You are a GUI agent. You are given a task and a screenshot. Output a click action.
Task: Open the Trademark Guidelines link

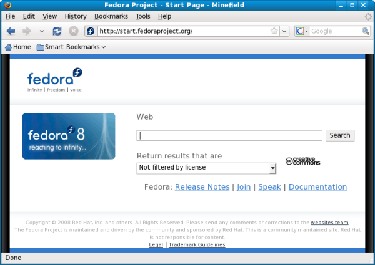(197, 244)
